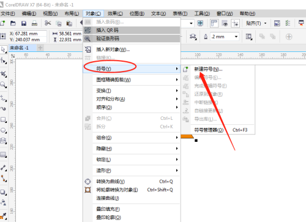Choose 转换为曲线(V) menu entry

132,182
